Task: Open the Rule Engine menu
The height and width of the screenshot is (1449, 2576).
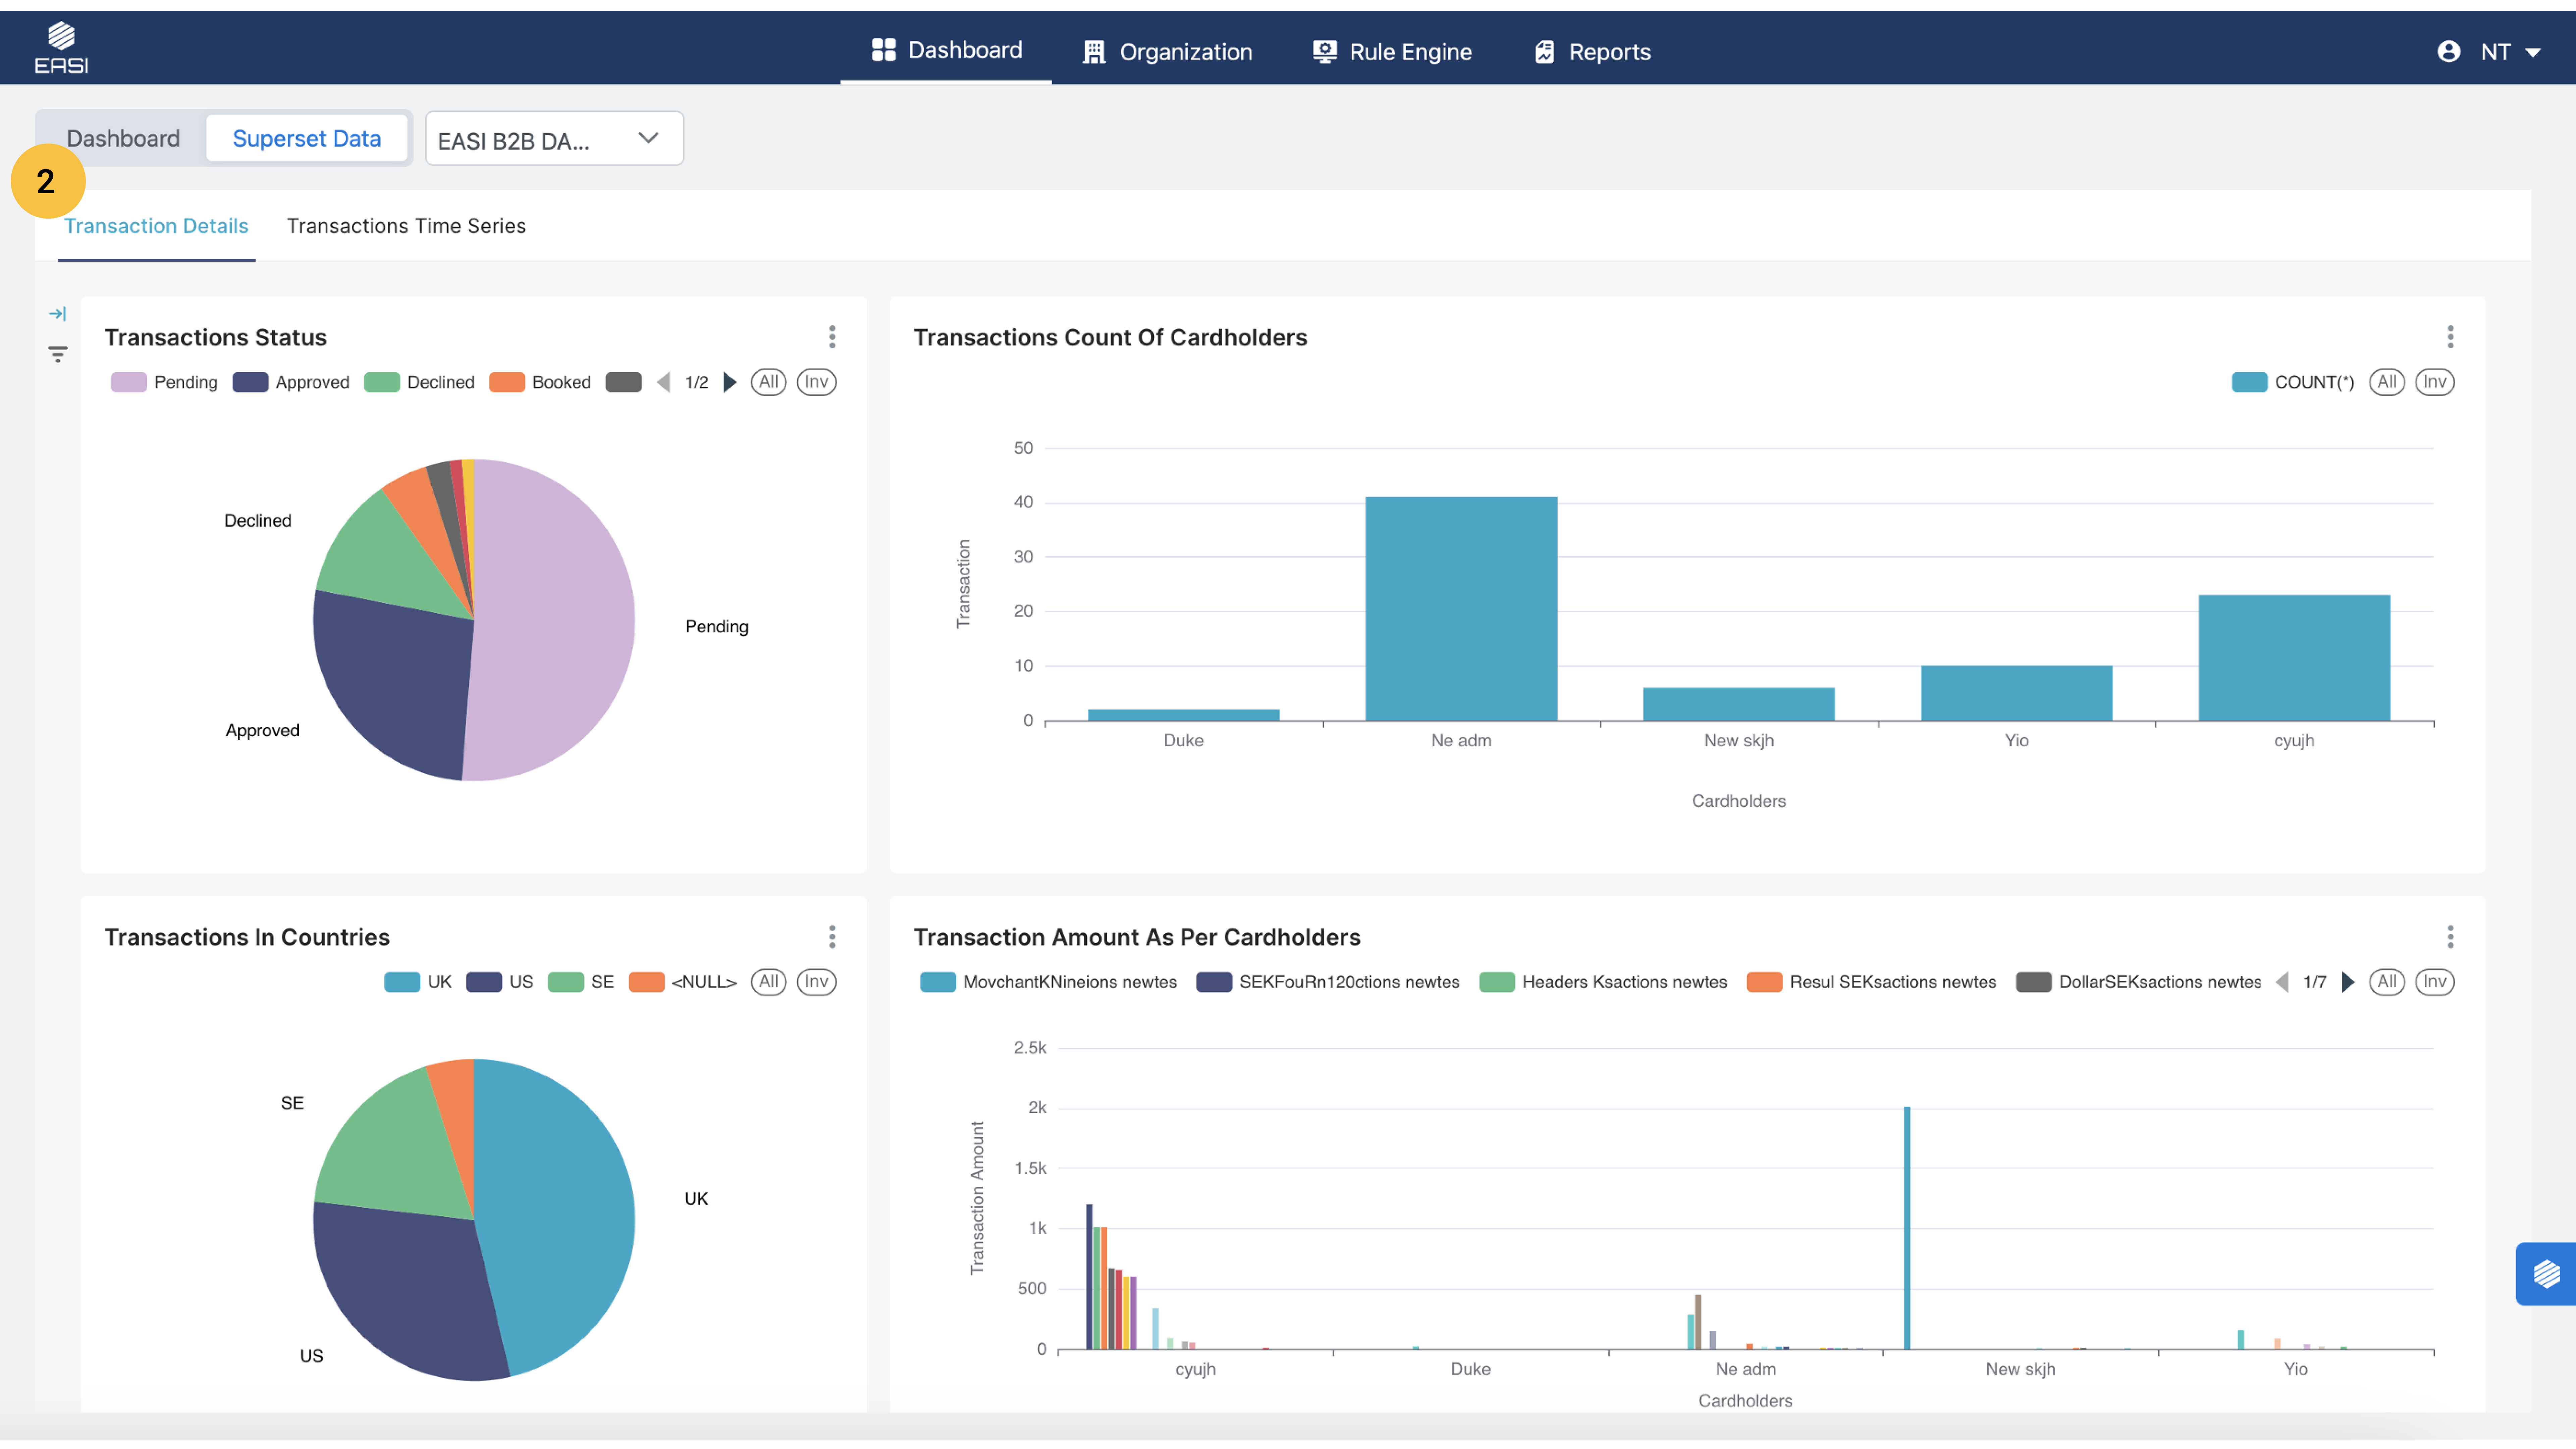Action: (x=1392, y=52)
